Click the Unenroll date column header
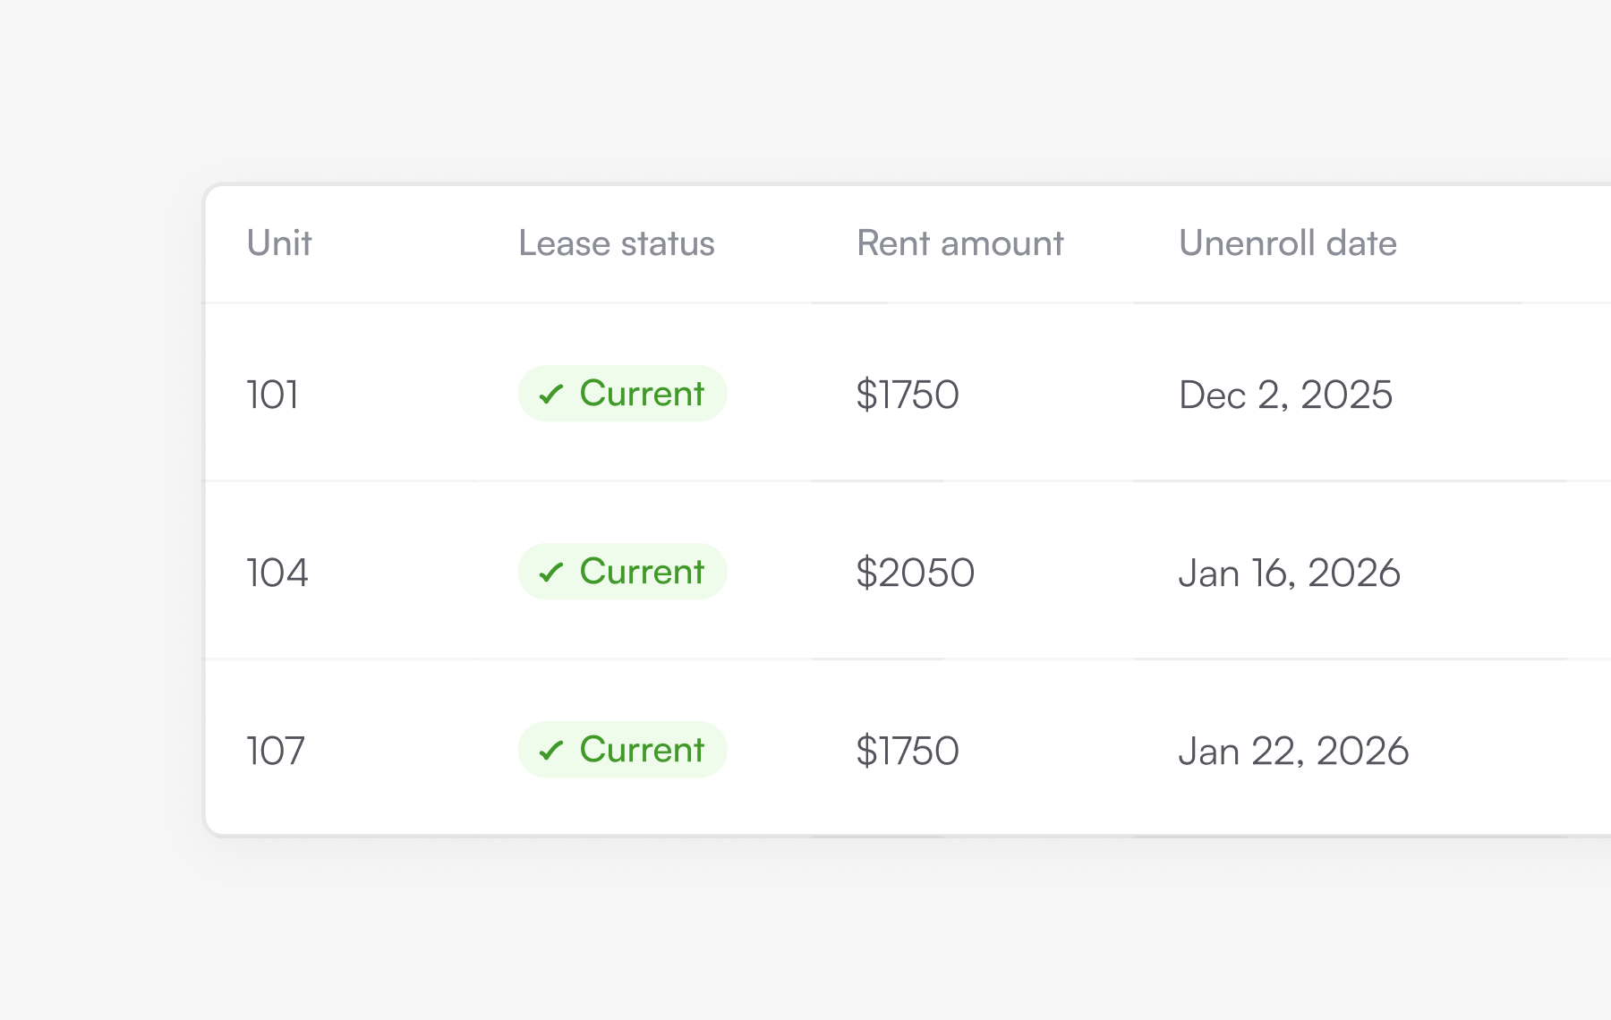The height and width of the screenshot is (1020, 1611). [1288, 243]
